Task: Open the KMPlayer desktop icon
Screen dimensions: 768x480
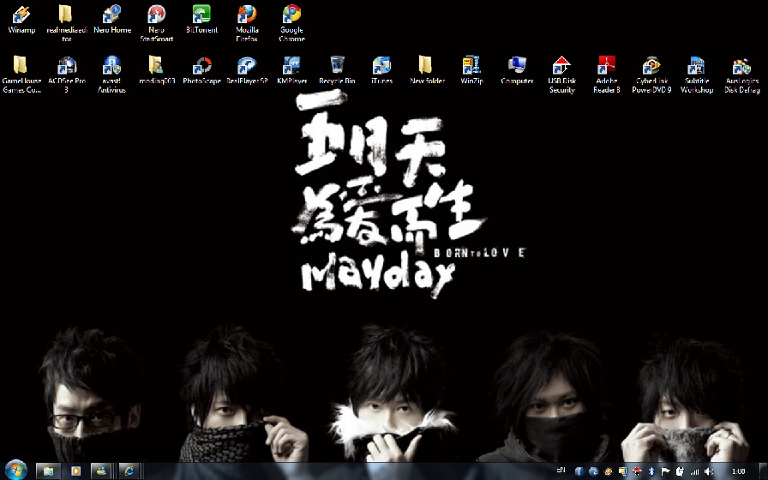Action: click(292, 70)
